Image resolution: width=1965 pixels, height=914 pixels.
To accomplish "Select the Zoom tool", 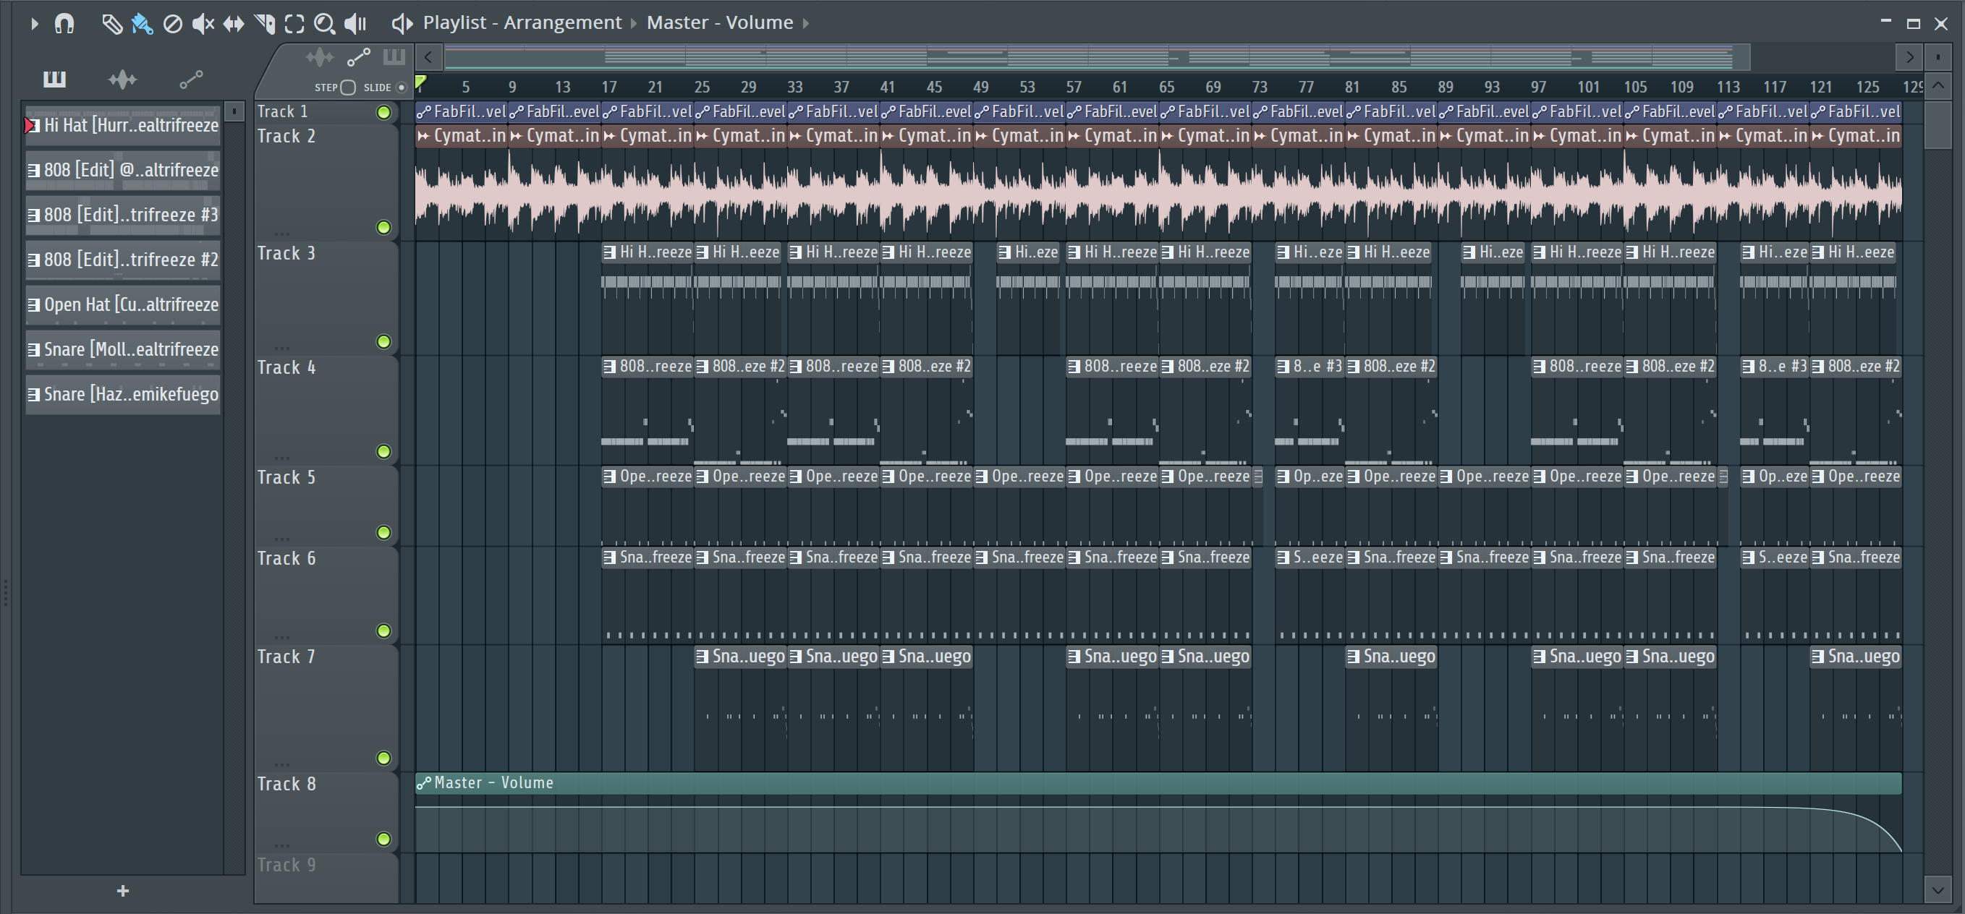I will point(324,25).
